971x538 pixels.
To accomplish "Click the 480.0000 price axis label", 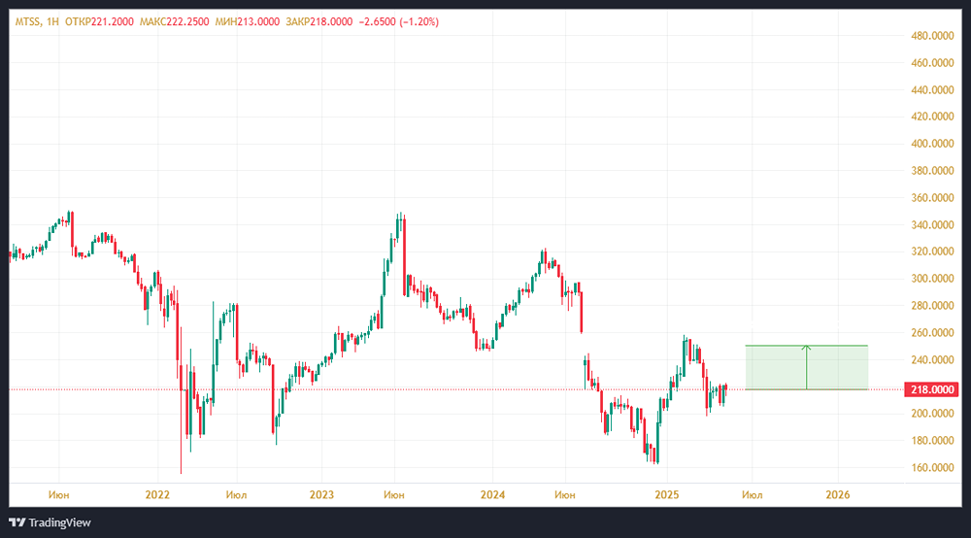I will pyautogui.click(x=929, y=36).
